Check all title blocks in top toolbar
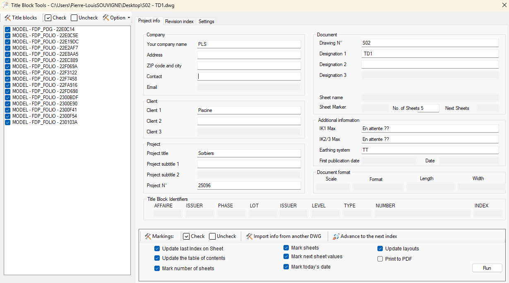509x283 pixels. click(55, 18)
